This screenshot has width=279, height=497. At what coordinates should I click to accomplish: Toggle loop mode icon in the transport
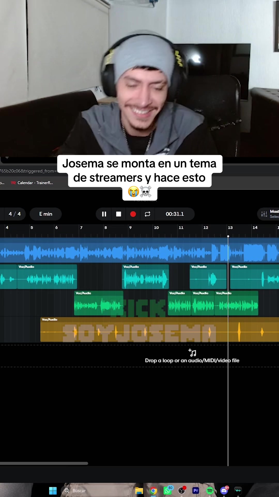click(x=148, y=214)
